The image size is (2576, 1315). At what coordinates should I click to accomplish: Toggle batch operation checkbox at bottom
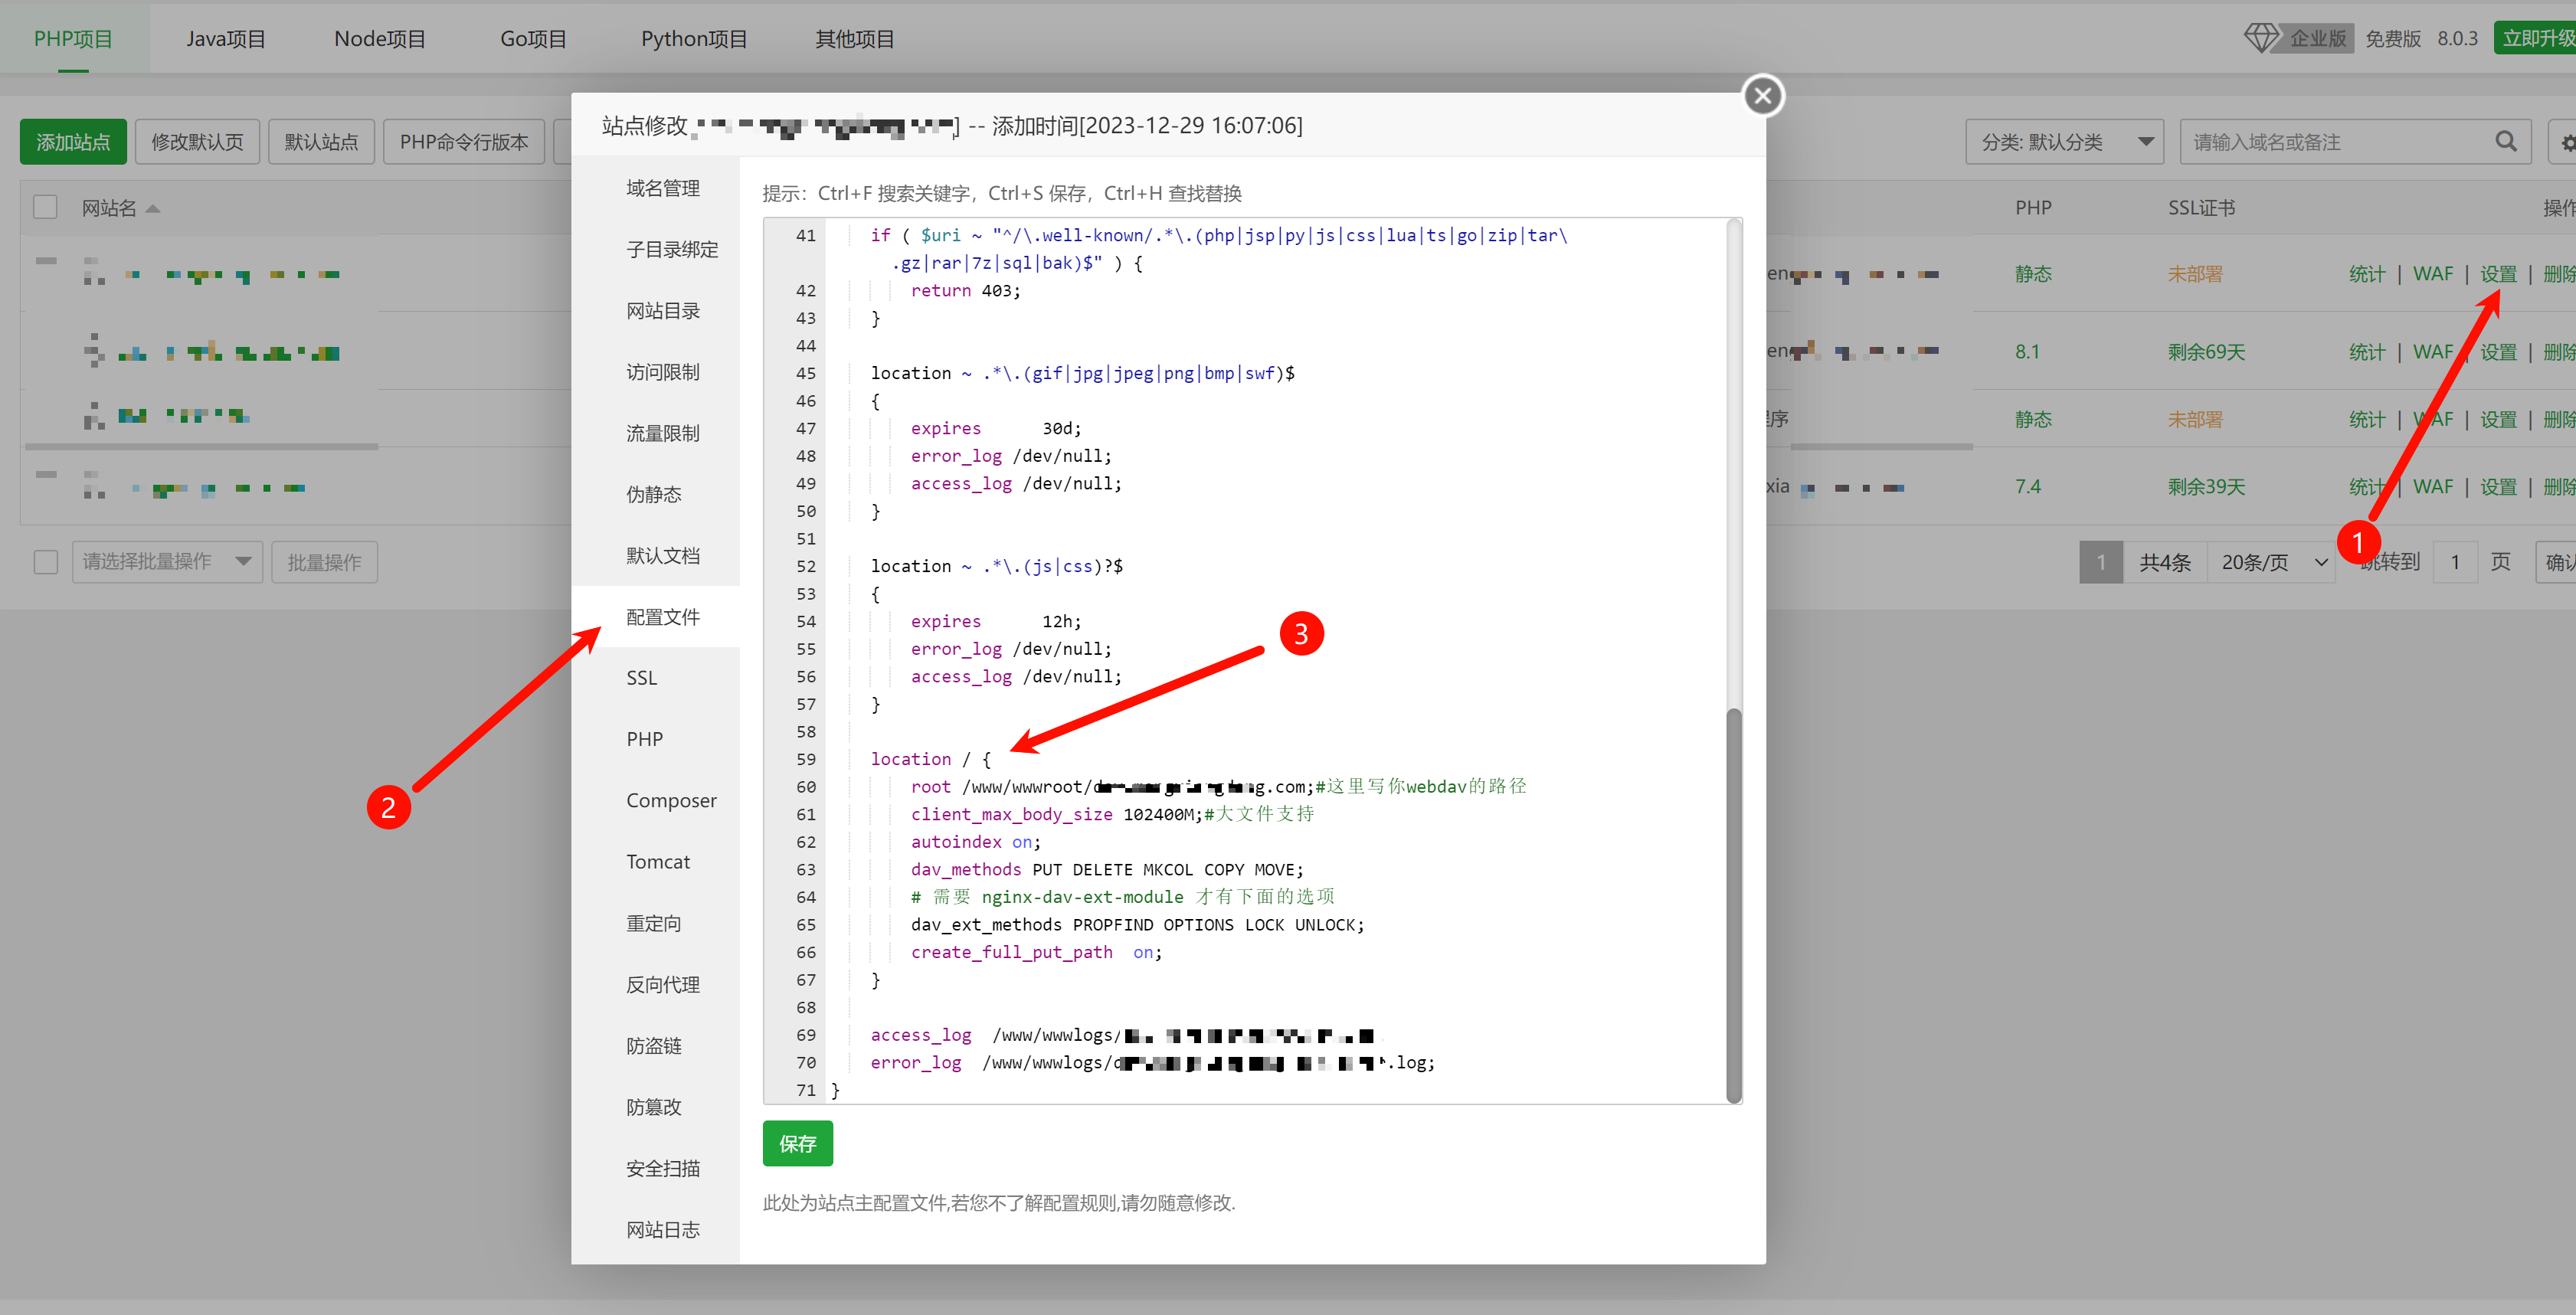[x=45, y=562]
